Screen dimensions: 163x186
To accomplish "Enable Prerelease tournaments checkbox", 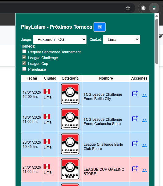I will pyautogui.click(x=24, y=69).
